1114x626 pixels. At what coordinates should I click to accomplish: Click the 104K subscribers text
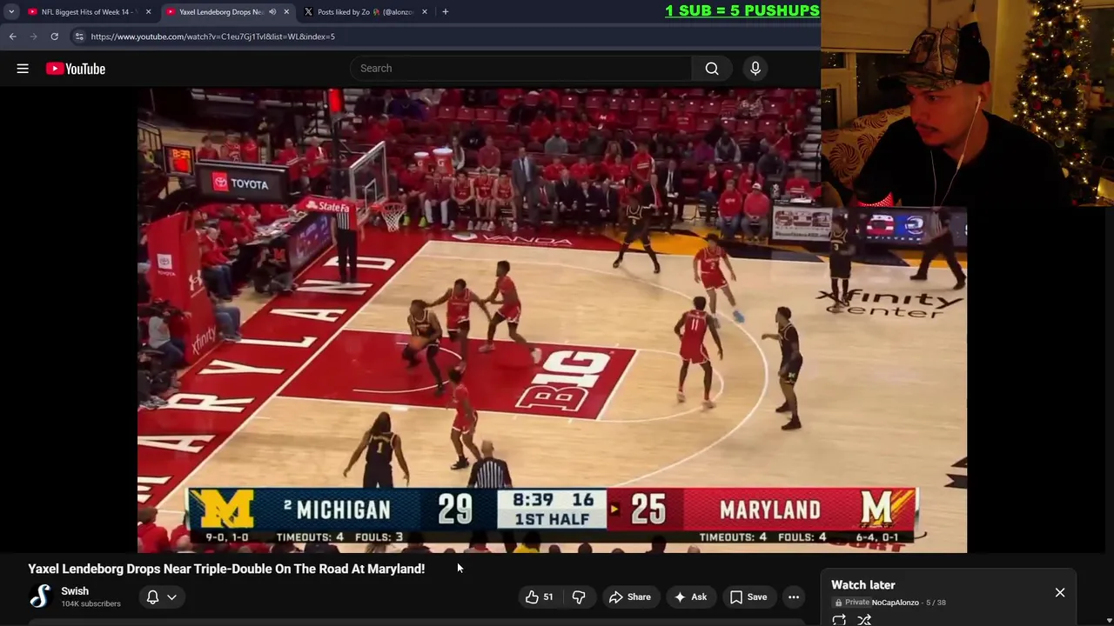point(91,603)
